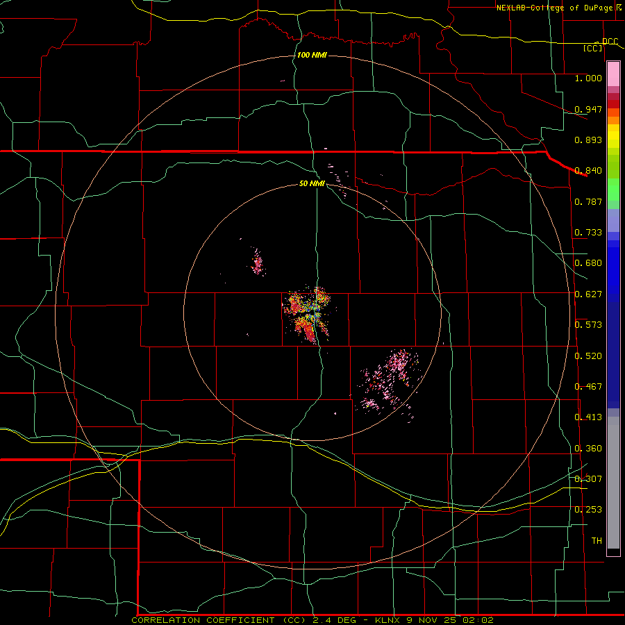
Task: Select the 0.947 value on the color scale
Action: (588, 109)
